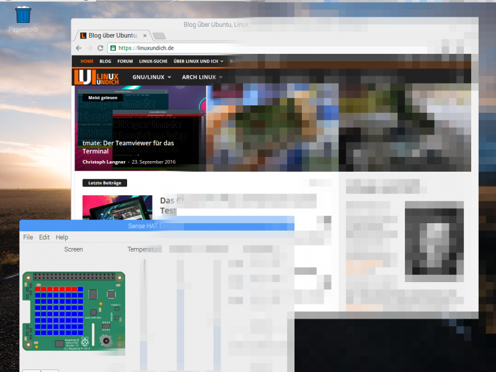
Task: Click the HTTPS padlock in the address bar
Action: click(113, 48)
